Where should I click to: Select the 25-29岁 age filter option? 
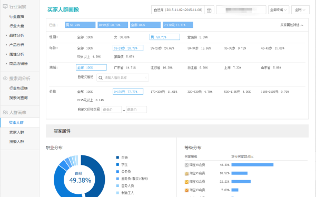coord(162,48)
